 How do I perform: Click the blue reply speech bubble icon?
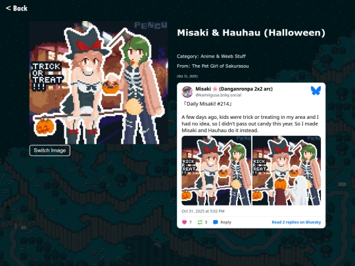pyautogui.click(x=216, y=223)
